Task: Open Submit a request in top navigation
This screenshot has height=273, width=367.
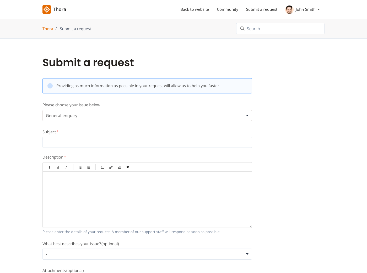Action: [x=262, y=9]
